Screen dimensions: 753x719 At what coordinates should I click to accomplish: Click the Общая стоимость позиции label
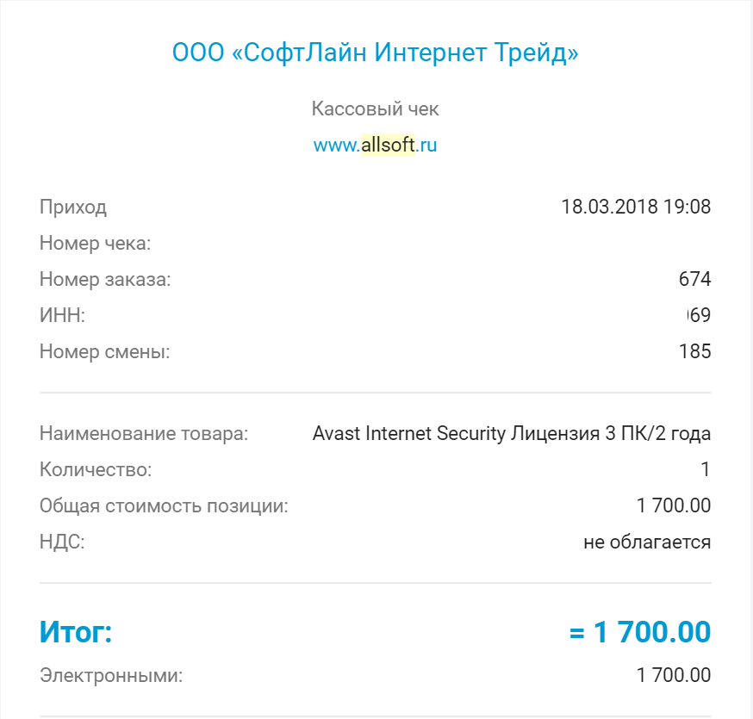164,506
